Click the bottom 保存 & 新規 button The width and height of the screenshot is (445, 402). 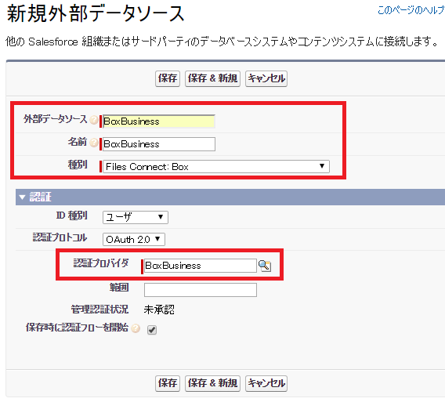pos(212,383)
